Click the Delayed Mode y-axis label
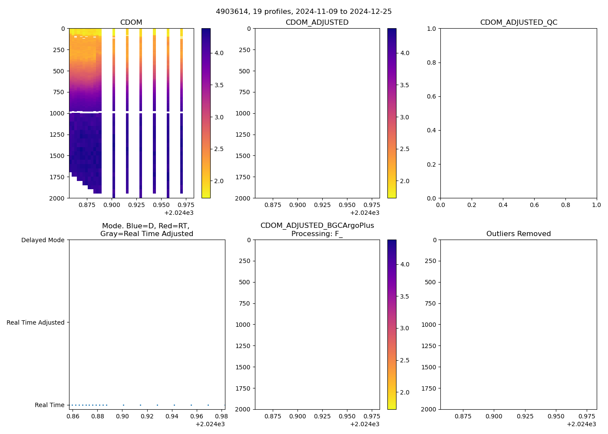Image resolution: width=608 pixels, height=434 pixels. (43, 240)
